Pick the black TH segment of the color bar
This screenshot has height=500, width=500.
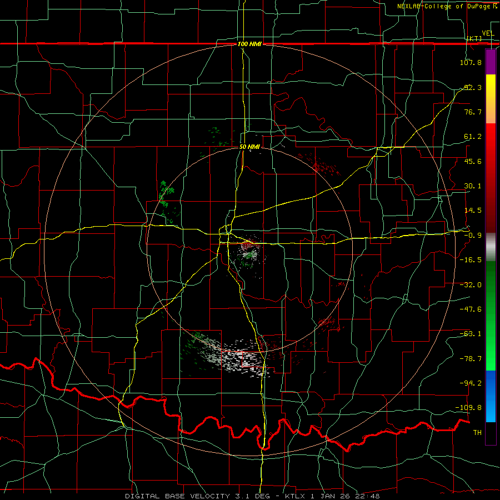491,433
